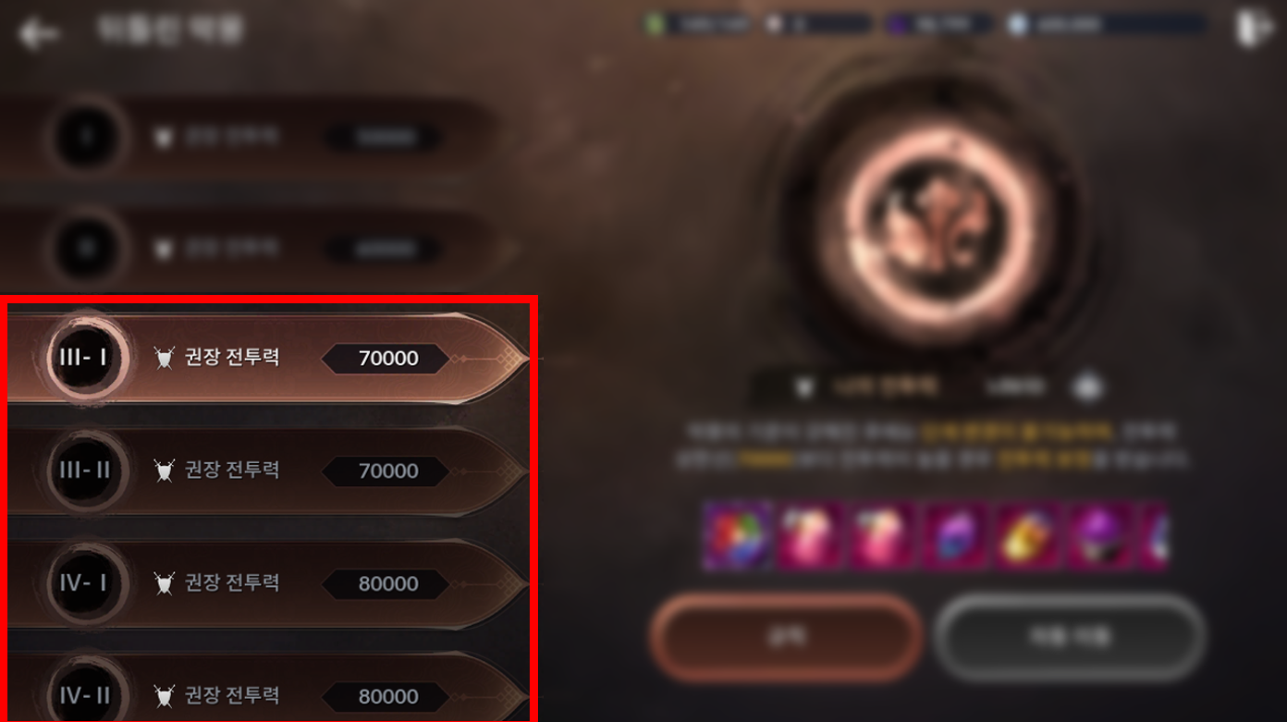Image resolution: width=1287 pixels, height=722 pixels.
Task: Click the 70000 power value on III-I
Action: coord(387,358)
